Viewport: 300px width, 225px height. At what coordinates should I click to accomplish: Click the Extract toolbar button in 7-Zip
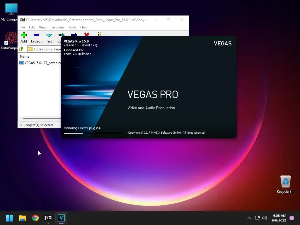(x=36, y=38)
